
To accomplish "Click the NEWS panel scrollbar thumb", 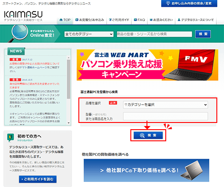I will tap(69, 79).
